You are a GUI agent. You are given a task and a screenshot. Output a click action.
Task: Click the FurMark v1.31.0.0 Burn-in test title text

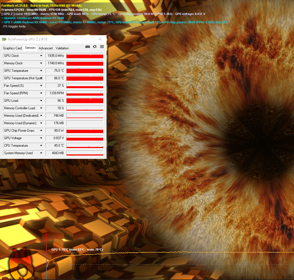pyautogui.click(x=41, y=6)
